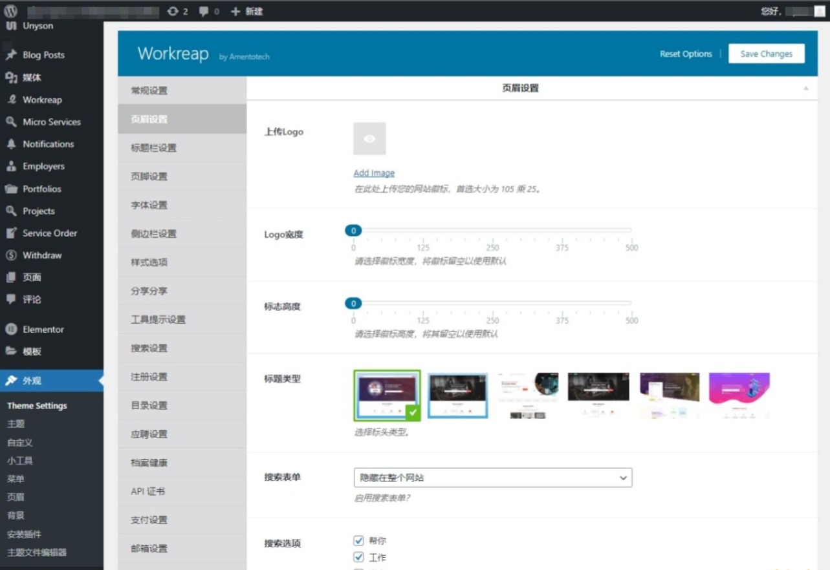The width and height of the screenshot is (830, 570).
Task: Click the Logo宽度 slider handle
Action: coord(353,231)
